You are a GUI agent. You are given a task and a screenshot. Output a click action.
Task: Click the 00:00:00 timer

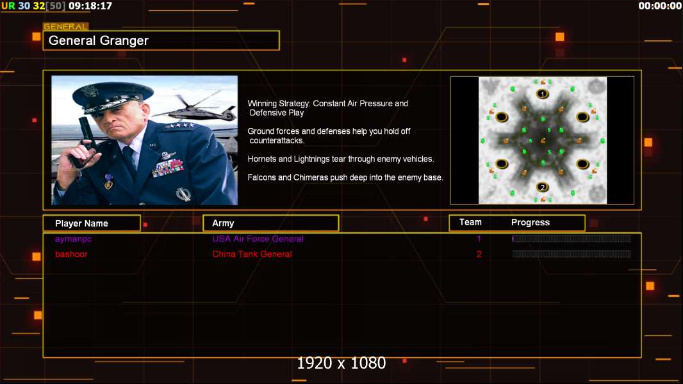660,6
